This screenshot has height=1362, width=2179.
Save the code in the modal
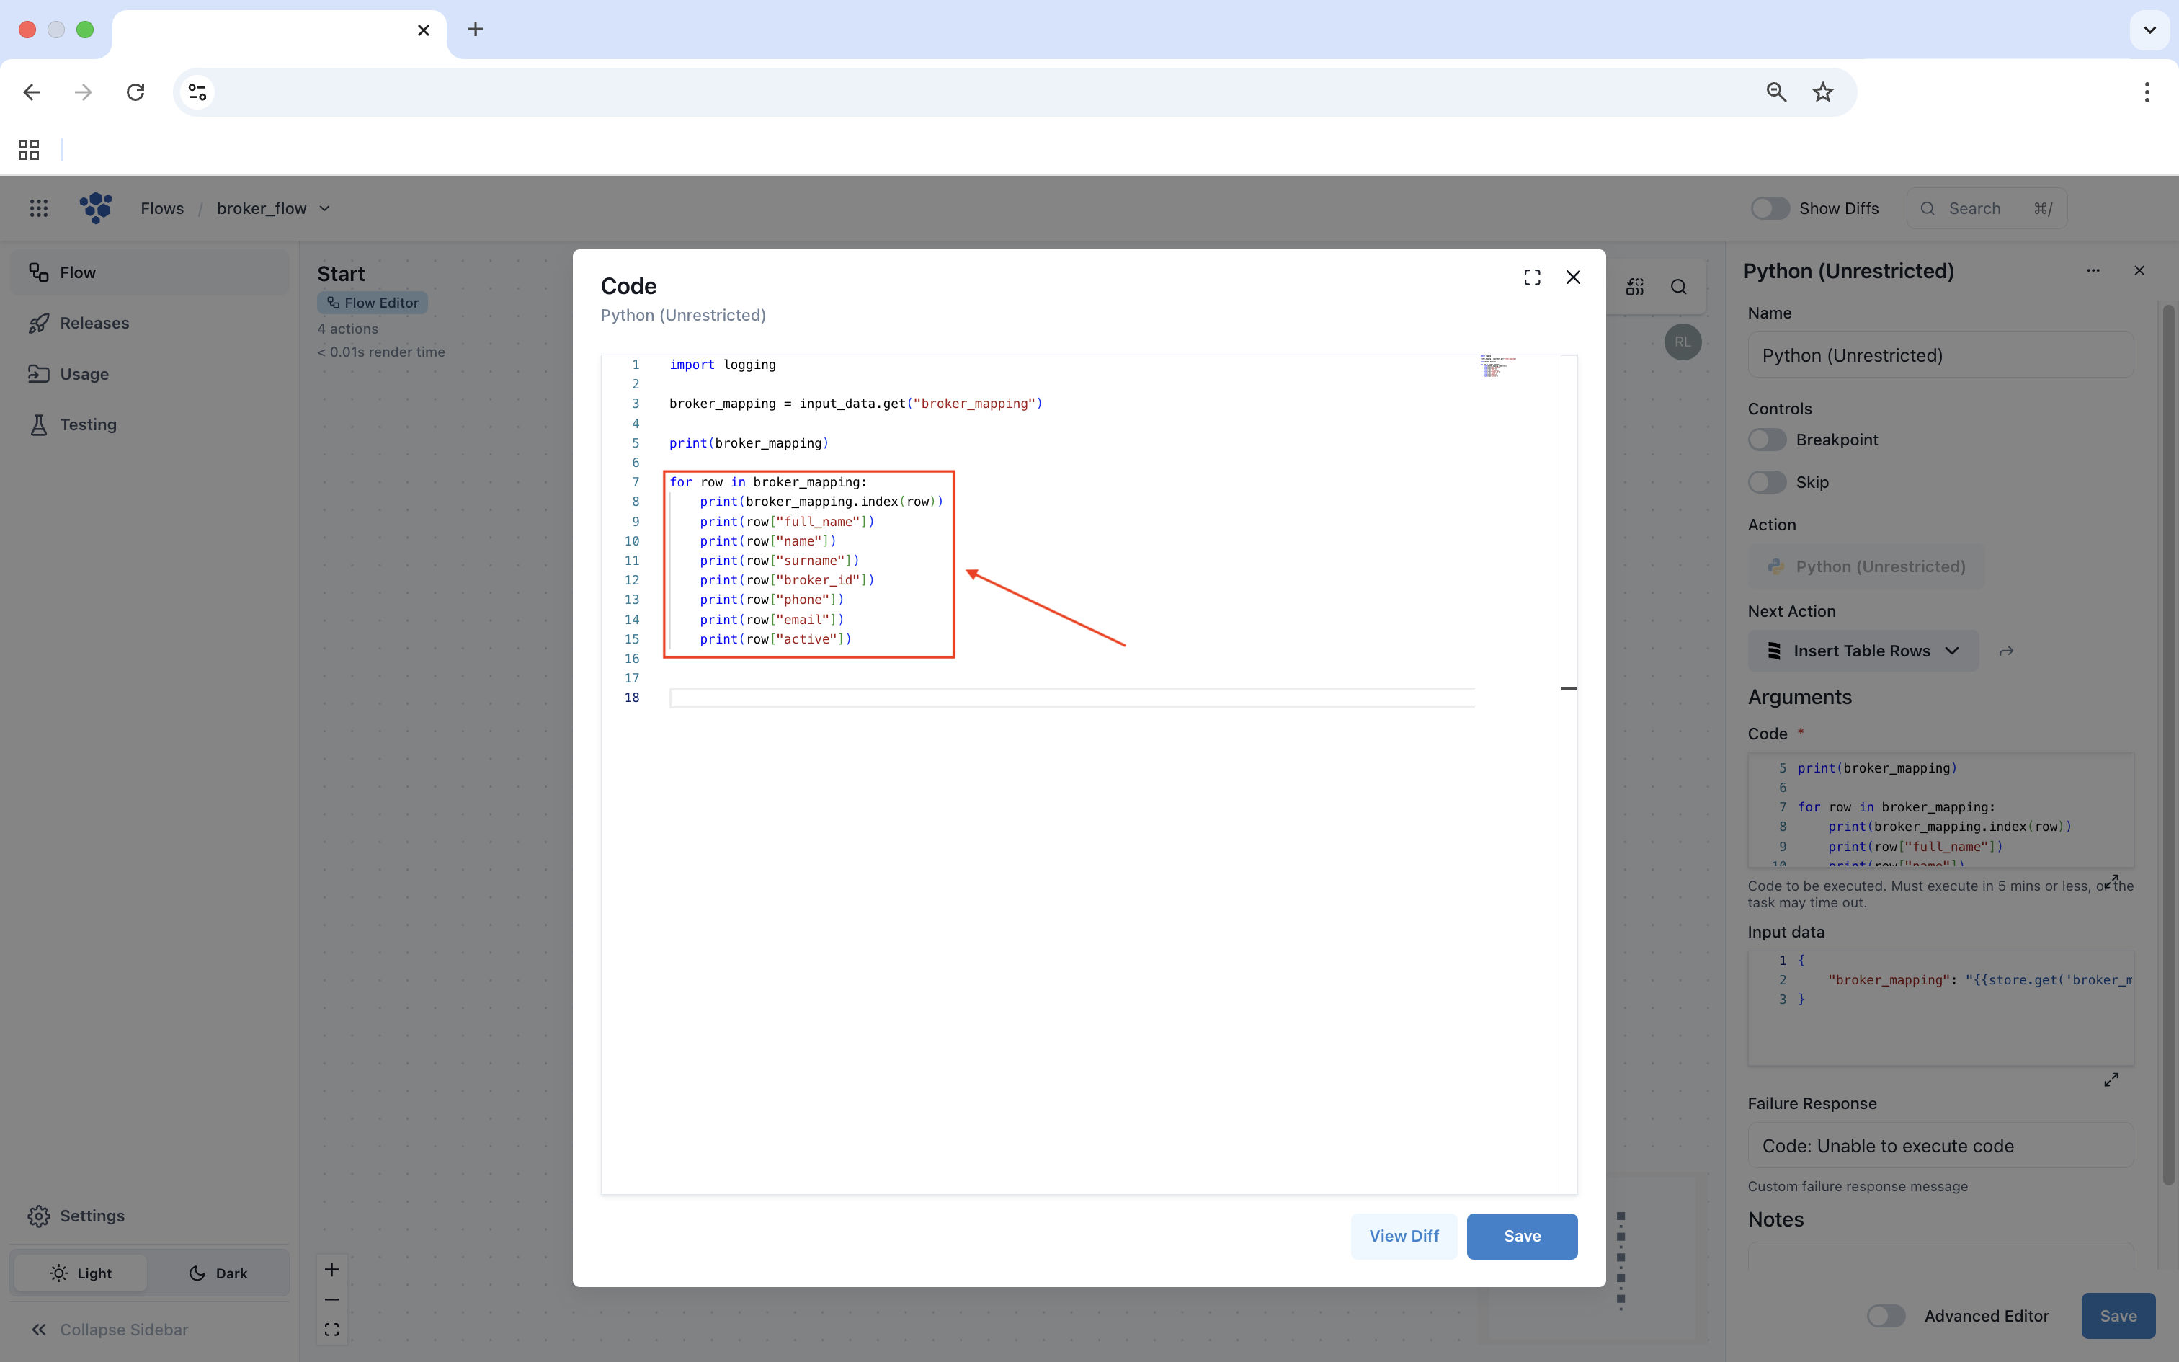pyautogui.click(x=1522, y=1236)
